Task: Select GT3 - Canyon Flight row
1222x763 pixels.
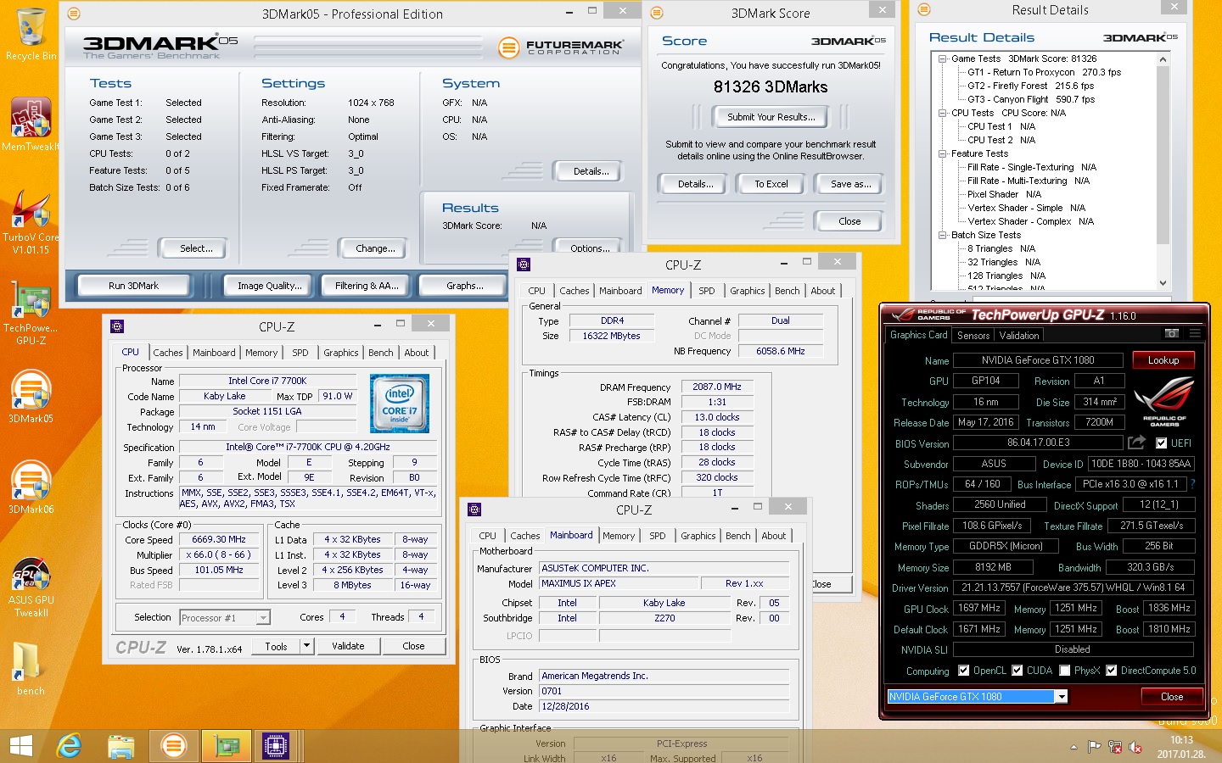Action: click(1031, 99)
